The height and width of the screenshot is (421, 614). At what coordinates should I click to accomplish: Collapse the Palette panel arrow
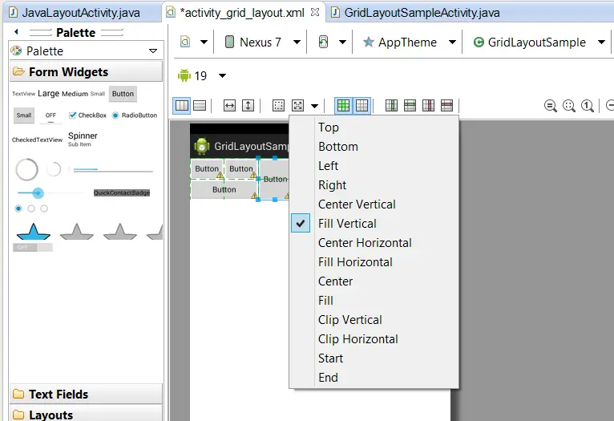[16, 32]
